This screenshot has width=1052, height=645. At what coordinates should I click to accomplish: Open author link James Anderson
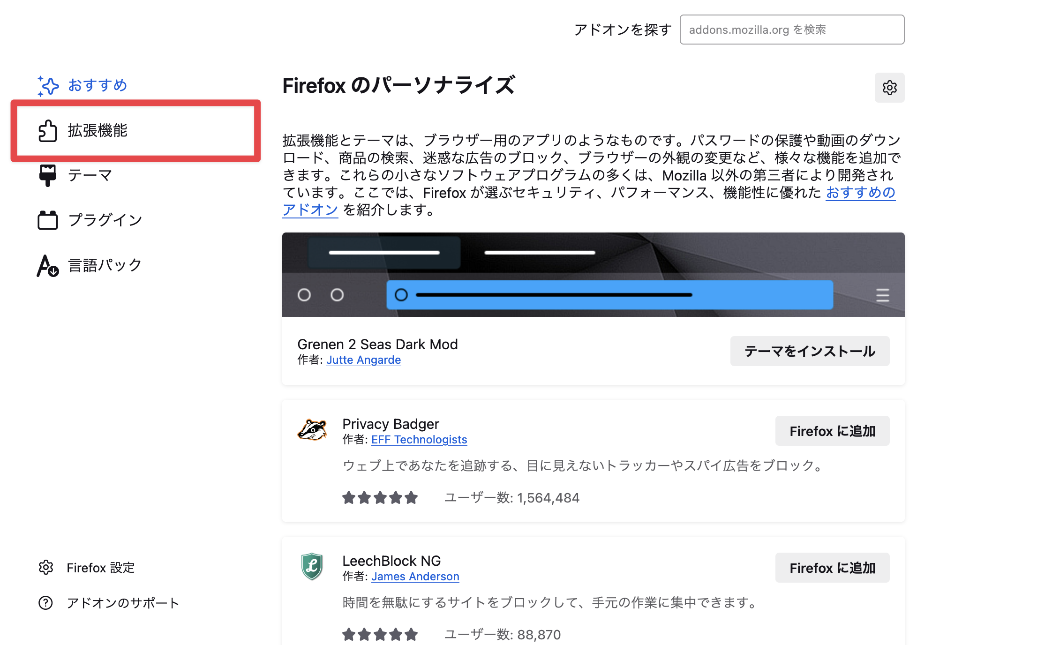coord(415,577)
